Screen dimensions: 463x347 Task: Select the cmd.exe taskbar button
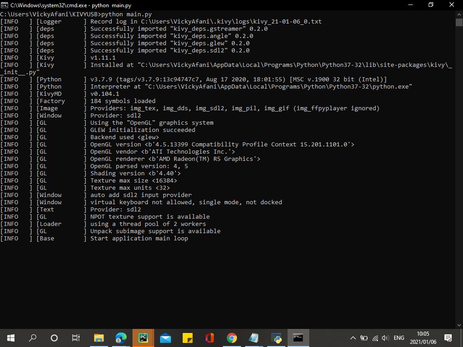pyautogui.click(x=298, y=338)
